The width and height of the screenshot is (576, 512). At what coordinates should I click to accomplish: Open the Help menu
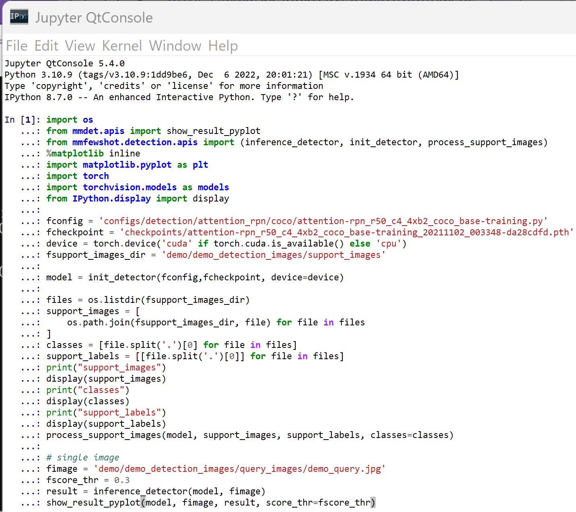(223, 46)
